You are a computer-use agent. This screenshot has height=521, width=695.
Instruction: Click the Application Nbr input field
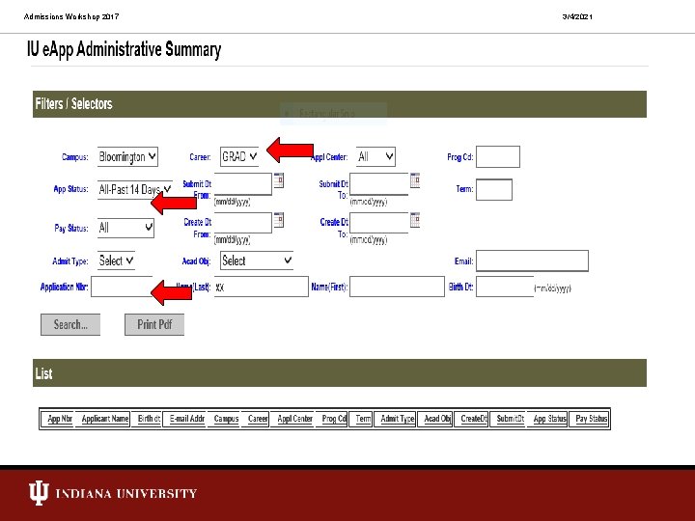point(122,287)
